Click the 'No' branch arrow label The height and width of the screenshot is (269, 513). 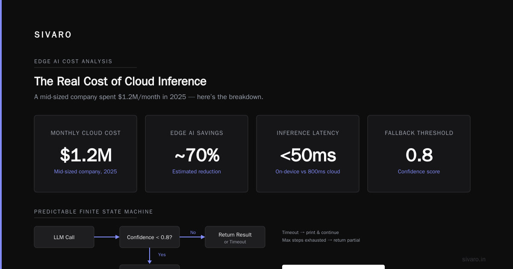[193, 232]
